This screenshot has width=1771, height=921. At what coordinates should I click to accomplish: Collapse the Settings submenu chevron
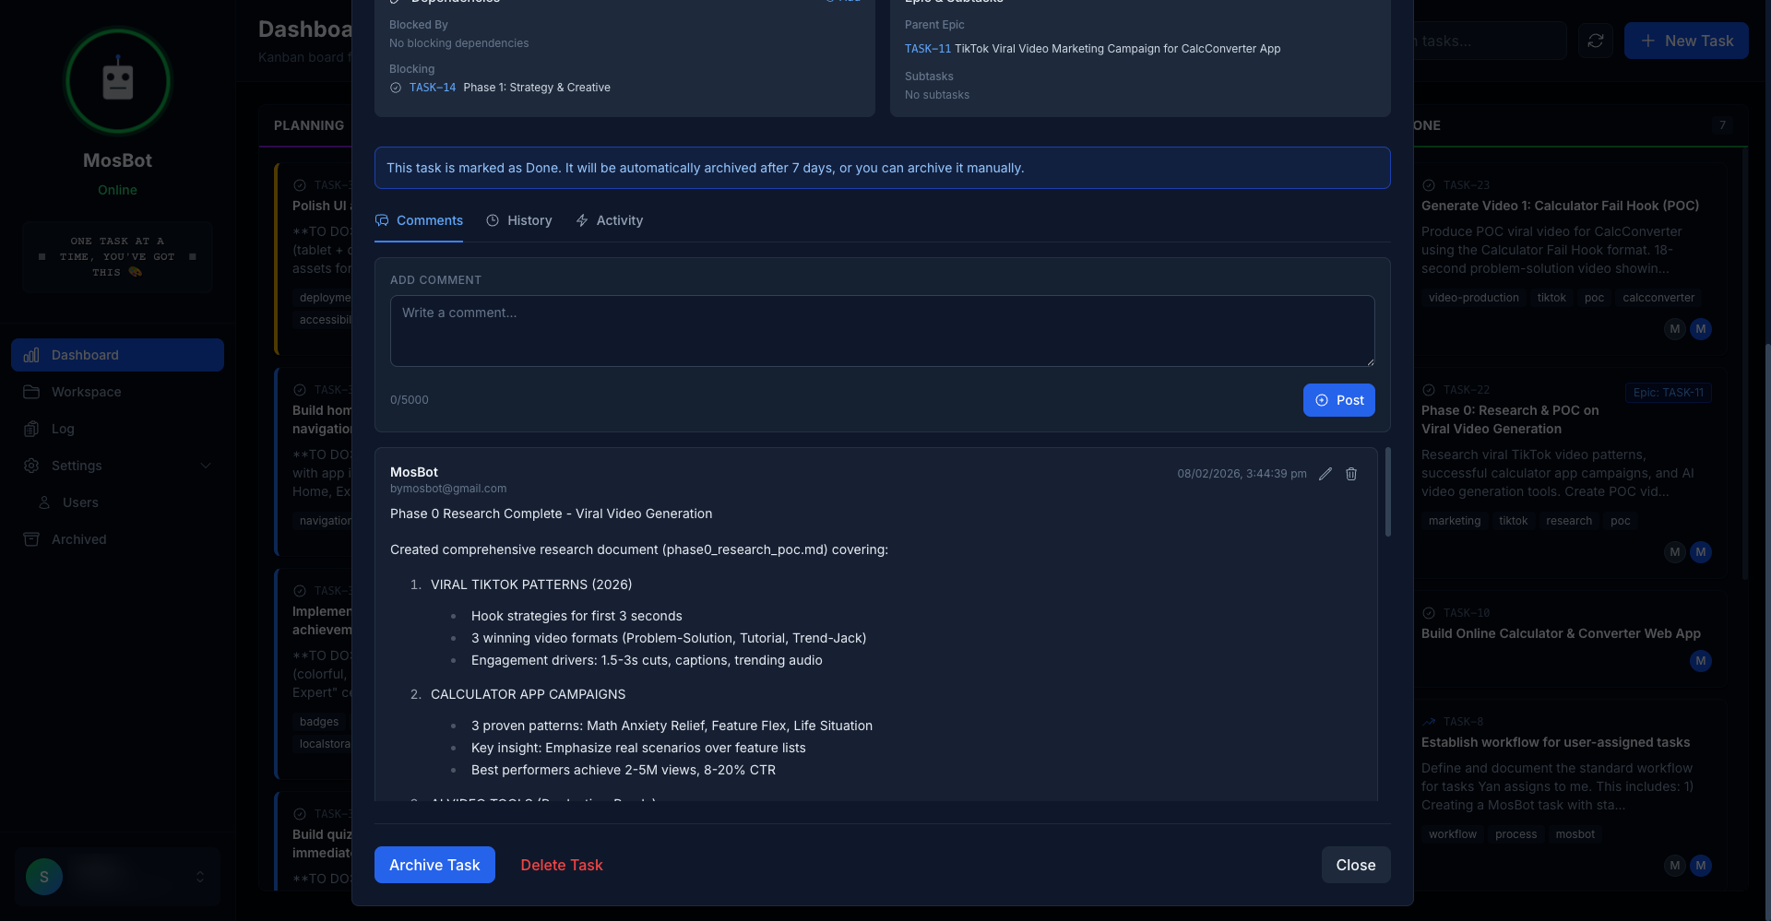206,466
